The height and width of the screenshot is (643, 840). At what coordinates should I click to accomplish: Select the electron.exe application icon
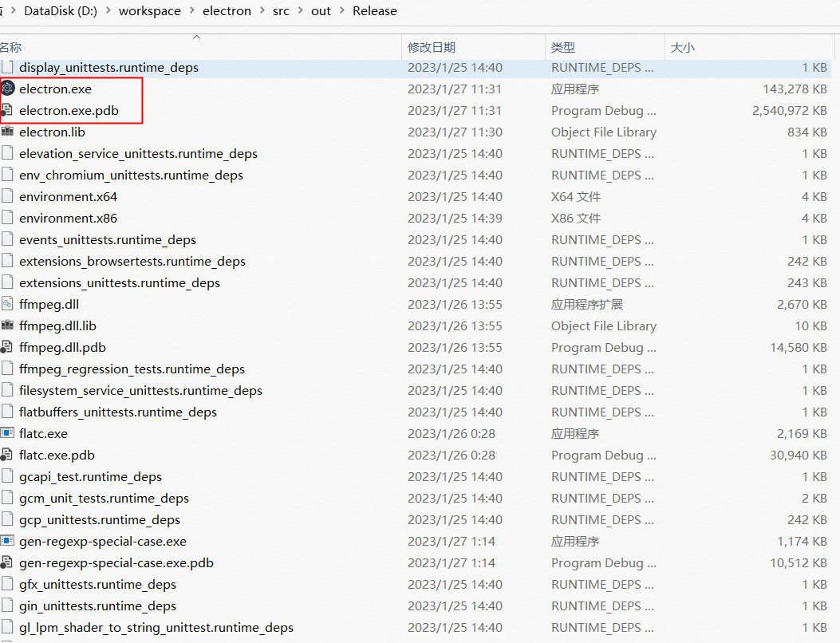pos(7,88)
